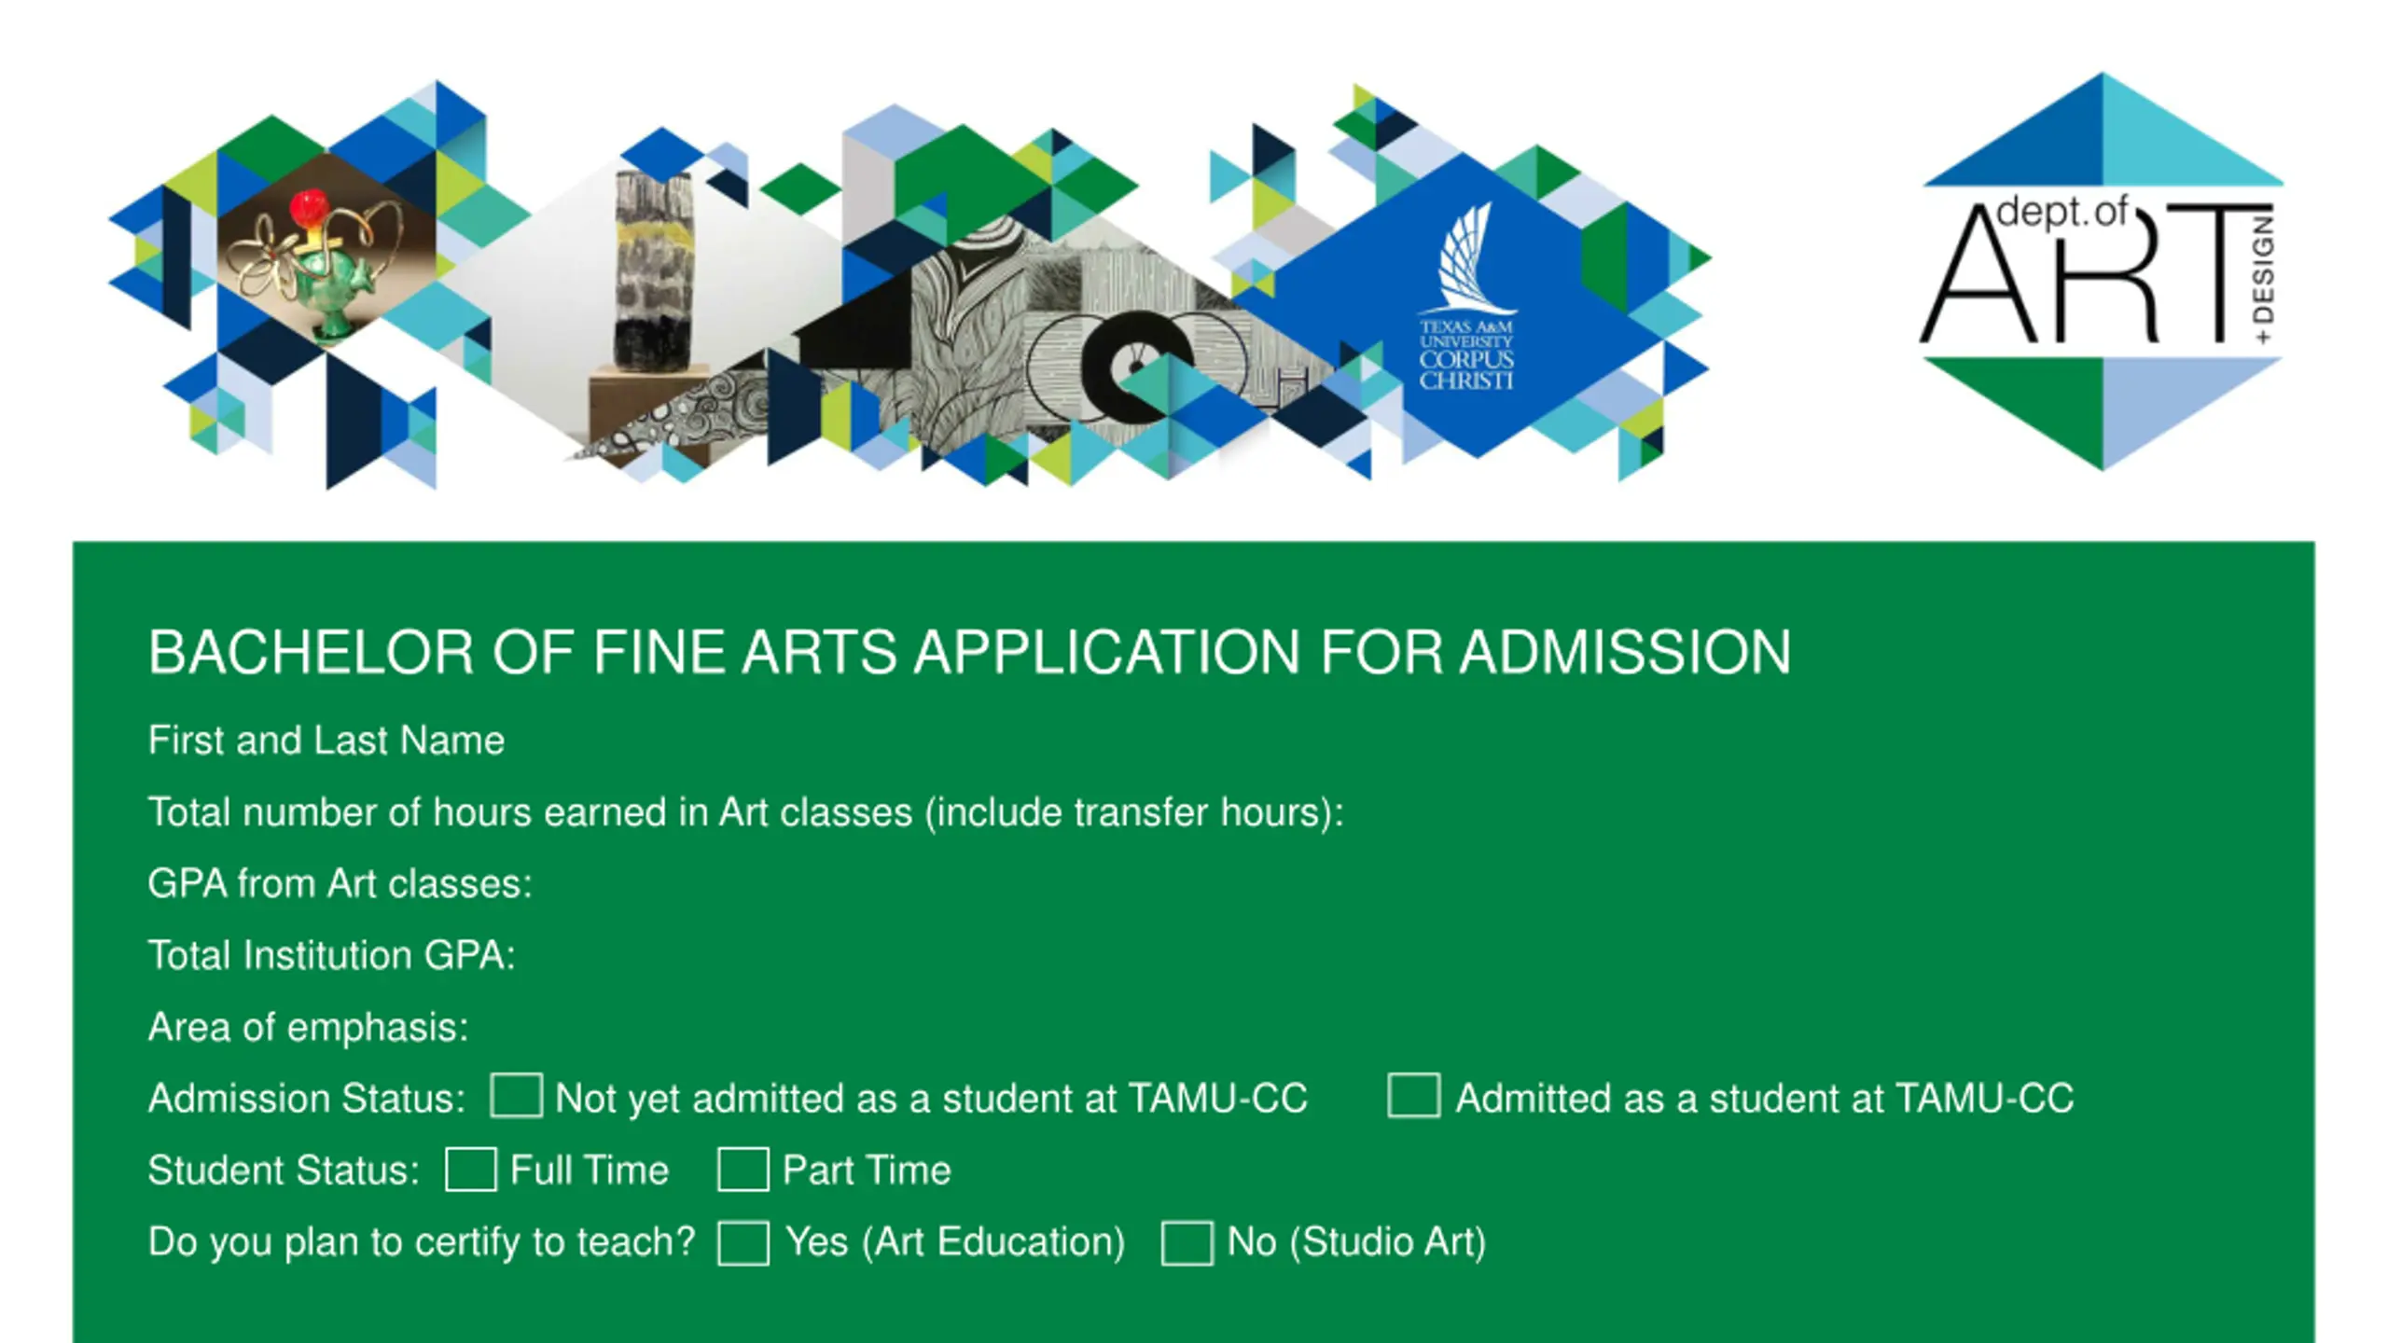This screenshot has height=1343, width=2388.
Task: Click the Bachelor of Fine Arts Application heading
Action: (969, 651)
